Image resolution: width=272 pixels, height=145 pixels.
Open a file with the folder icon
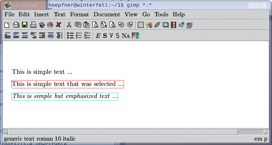[x=16, y=25]
